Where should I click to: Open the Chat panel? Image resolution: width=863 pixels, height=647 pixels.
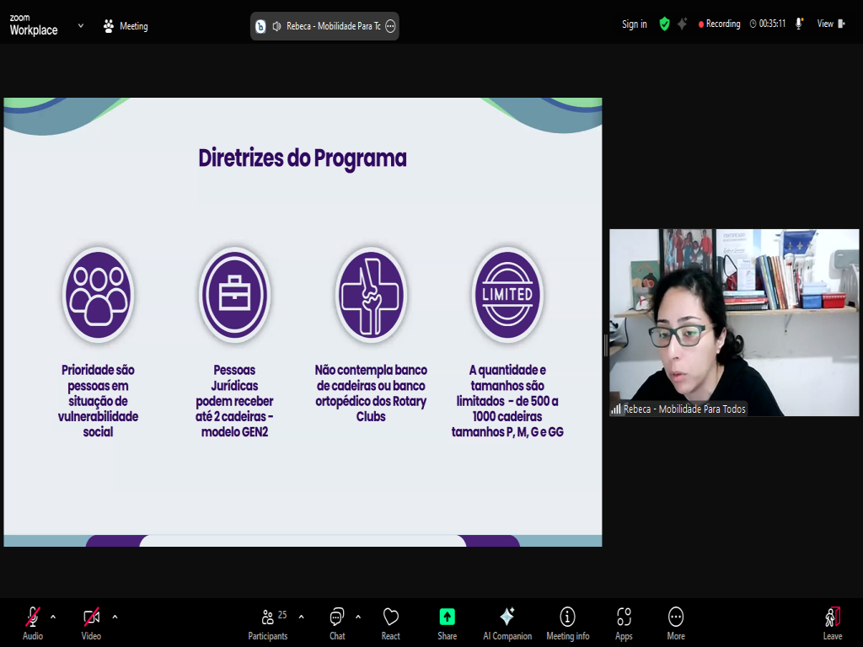tap(337, 622)
